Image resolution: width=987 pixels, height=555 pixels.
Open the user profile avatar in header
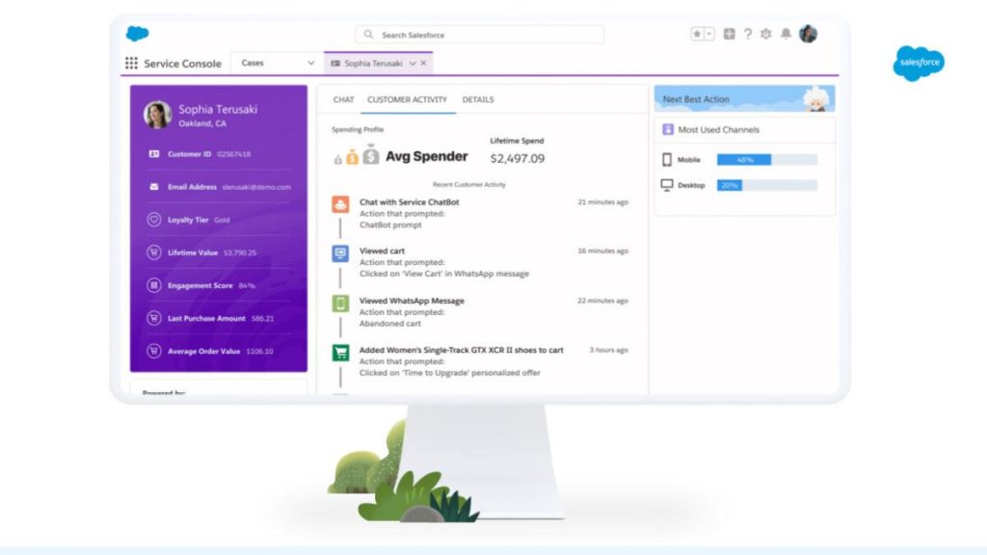click(x=808, y=34)
